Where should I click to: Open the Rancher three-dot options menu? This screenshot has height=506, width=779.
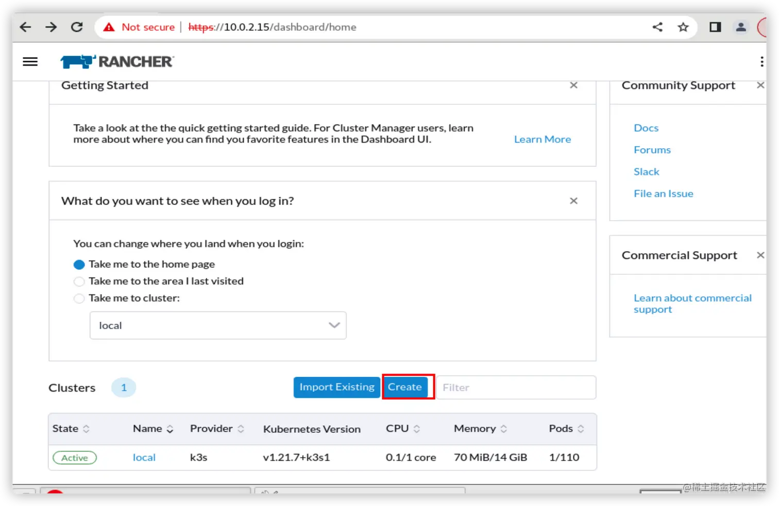[x=761, y=62]
